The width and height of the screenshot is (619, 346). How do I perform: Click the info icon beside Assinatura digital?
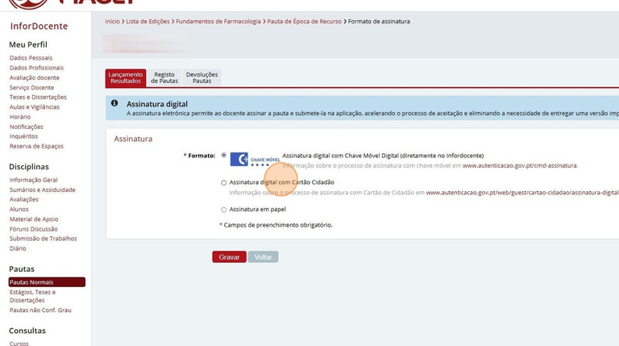(114, 103)
